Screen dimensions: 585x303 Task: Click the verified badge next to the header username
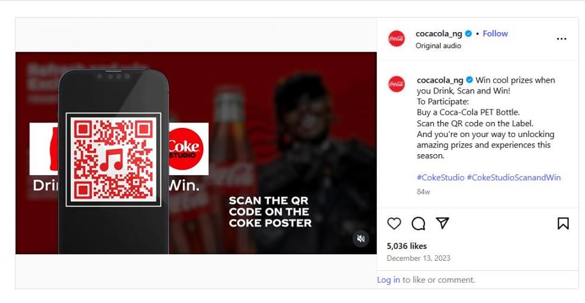468,33
